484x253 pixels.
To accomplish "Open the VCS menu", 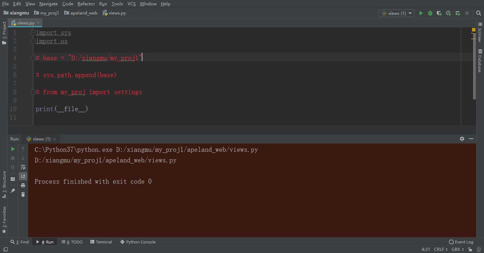I will click(x=131, y=4).
